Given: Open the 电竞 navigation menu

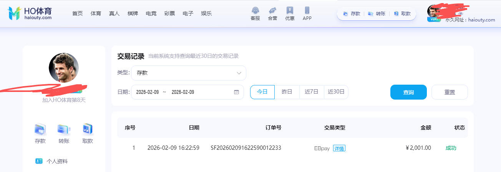Looking at the screenshot, I should (x=151, y=13).
